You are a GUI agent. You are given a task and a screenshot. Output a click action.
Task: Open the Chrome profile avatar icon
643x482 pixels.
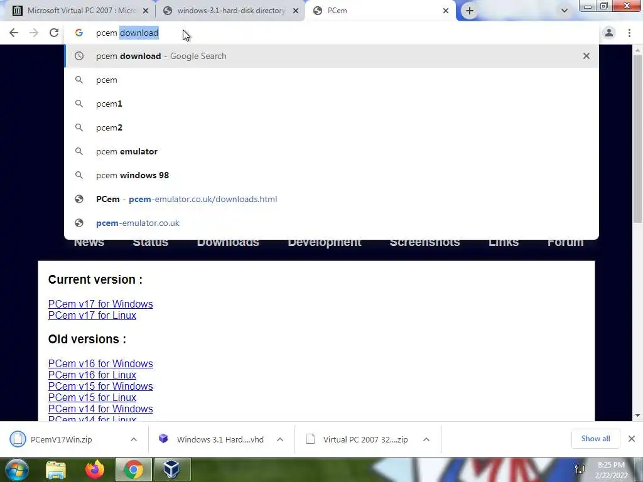click(609, 33)
